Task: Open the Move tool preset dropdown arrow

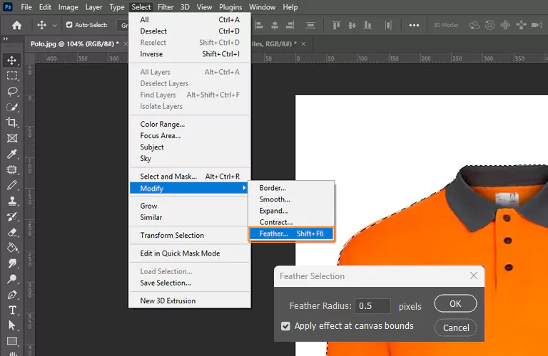Action: [x=54, y=26]
